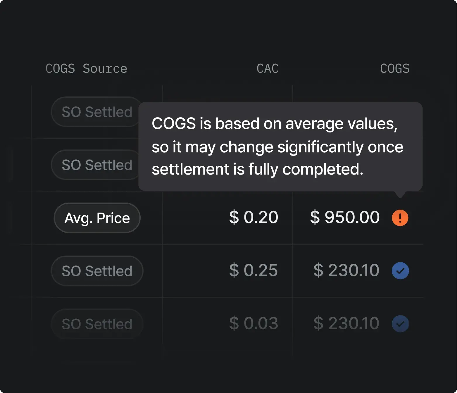The image size is (457, 393).
Task: Click the orange warning icon beside $950.00
Action: 400,218
